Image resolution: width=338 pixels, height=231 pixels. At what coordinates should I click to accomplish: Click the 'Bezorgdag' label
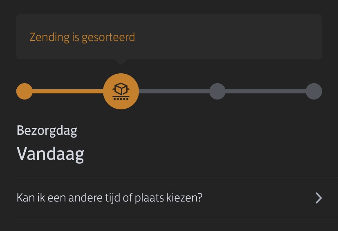point(47,131)
